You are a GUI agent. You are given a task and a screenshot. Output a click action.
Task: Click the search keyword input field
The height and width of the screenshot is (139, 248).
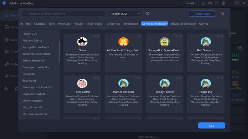pos(65,14)
